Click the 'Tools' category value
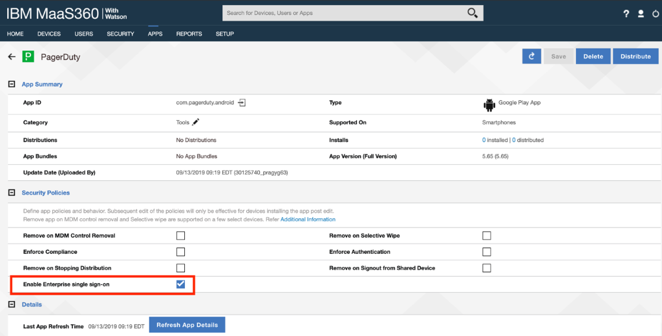The height and width of the screenshot is (336, 662). click(183, 122)
